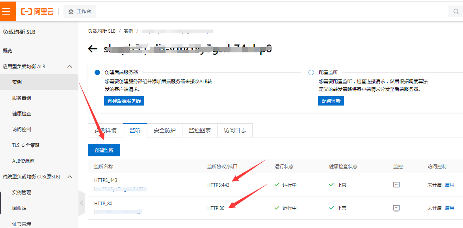The width and height of the screenshot is (463, 228).
Task: Switch to the 监控图表 tab
Action: coord(200,130)
